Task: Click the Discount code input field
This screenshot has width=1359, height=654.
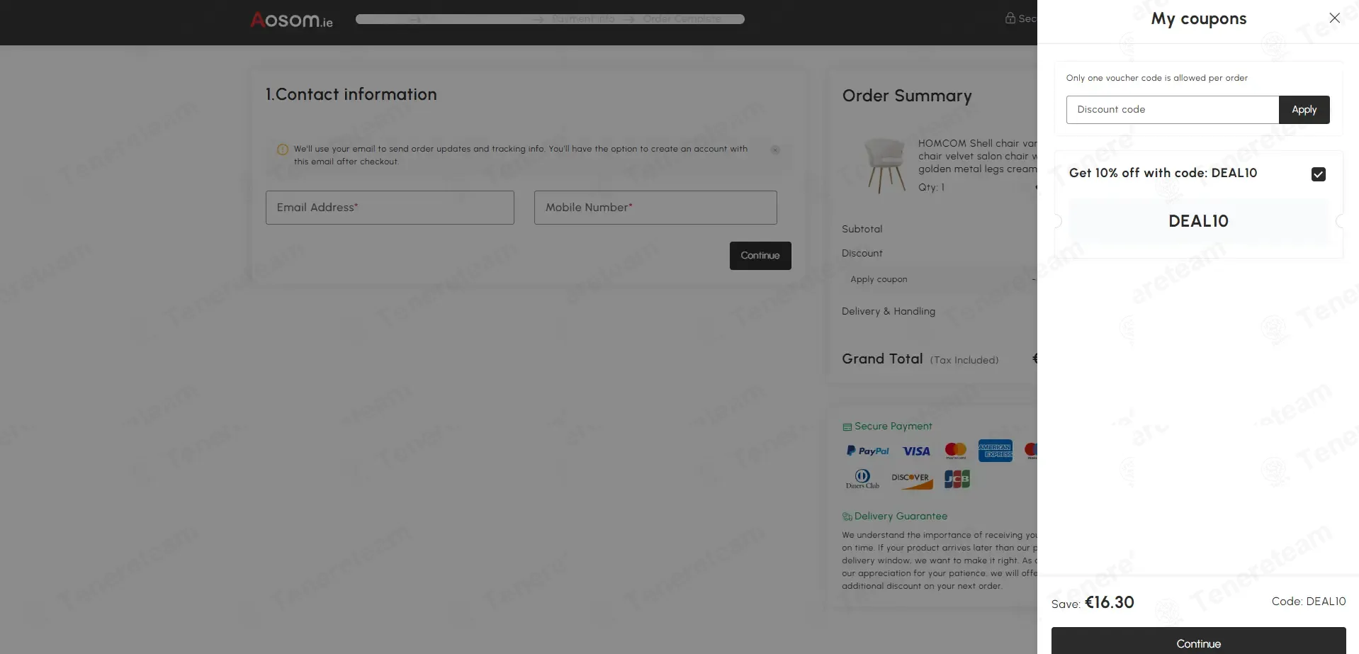Action: pyautogui.click(x=1172, y=110)
